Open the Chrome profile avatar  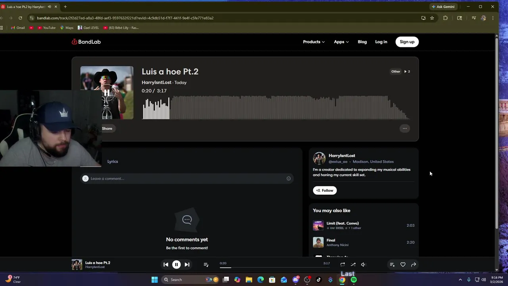[483, 18]
